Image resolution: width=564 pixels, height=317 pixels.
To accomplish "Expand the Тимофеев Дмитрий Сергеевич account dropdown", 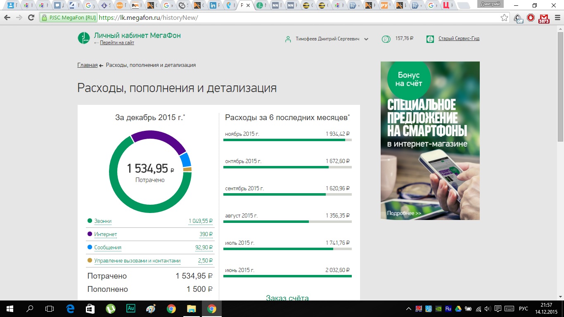I will pos(366,39).
